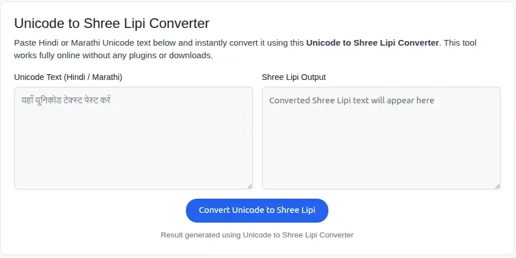Click bold converter name in the description
Image resolution: width=516 pixels, height=258 pixels.
click(372, 43)
